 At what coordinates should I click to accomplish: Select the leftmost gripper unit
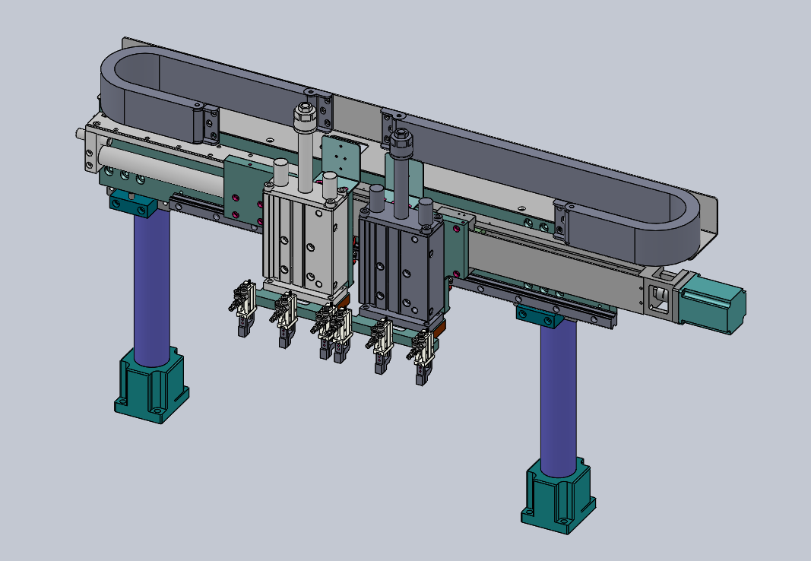click(243, 308)
